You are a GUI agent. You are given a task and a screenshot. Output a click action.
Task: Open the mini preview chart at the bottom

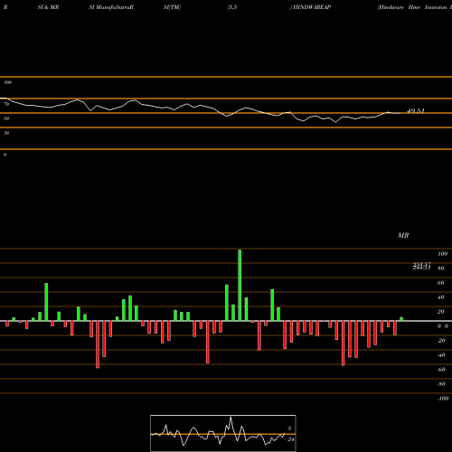click(x=223, y=433)
